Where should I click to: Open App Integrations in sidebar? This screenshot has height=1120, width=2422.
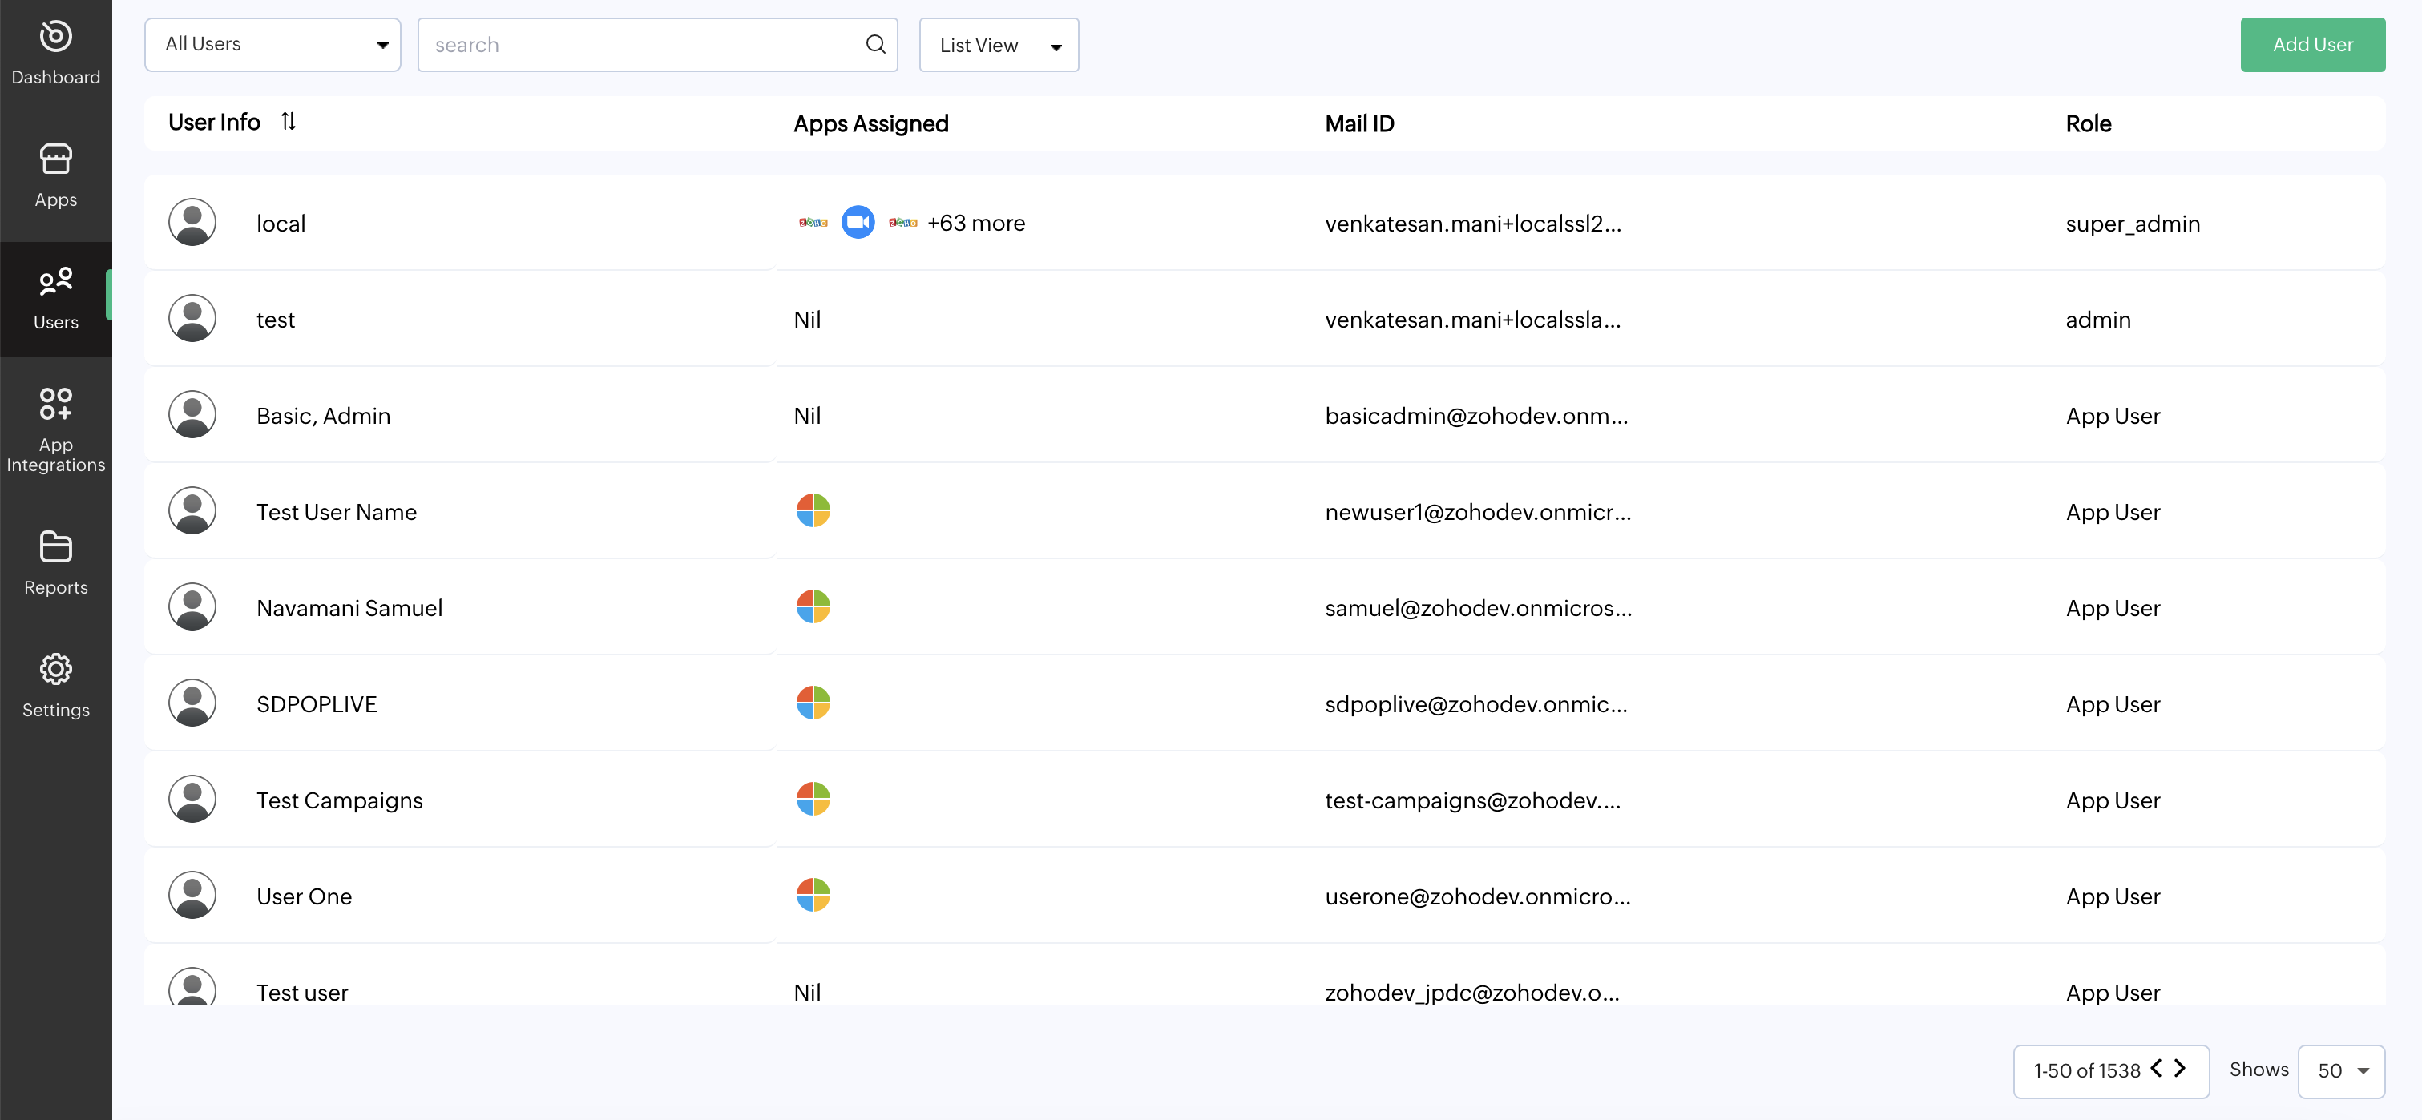(x=55, y=429)
